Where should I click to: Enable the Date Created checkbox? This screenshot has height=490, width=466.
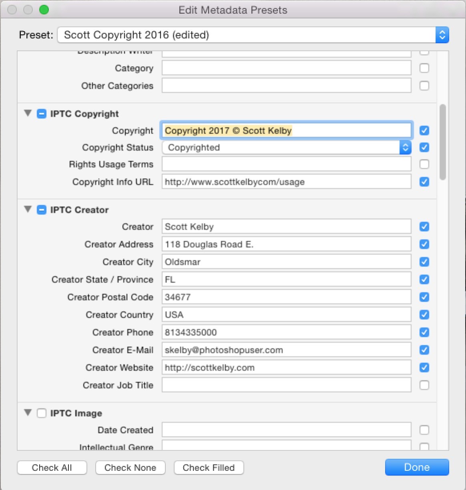click(424, 430)
